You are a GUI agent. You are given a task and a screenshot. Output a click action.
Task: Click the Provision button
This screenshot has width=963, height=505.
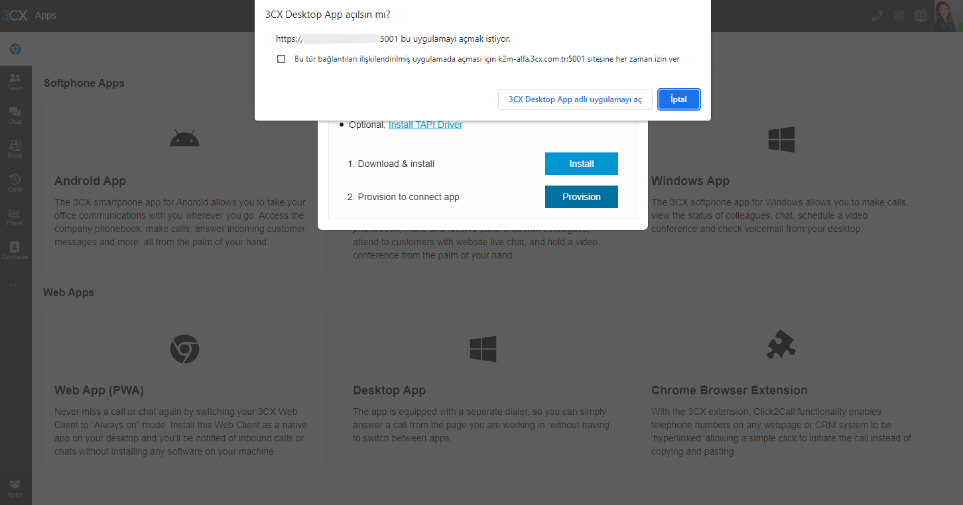582,197
